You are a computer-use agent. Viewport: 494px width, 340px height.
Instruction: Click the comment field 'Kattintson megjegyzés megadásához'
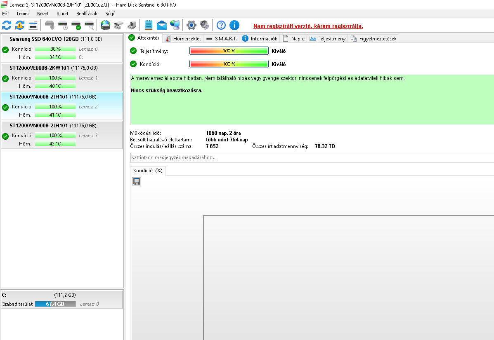click(312, 157)
